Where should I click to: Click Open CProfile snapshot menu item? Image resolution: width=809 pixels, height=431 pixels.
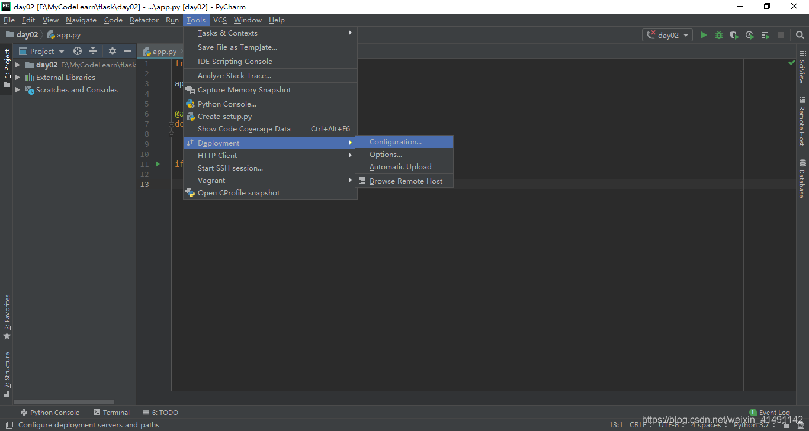point(270,193)
